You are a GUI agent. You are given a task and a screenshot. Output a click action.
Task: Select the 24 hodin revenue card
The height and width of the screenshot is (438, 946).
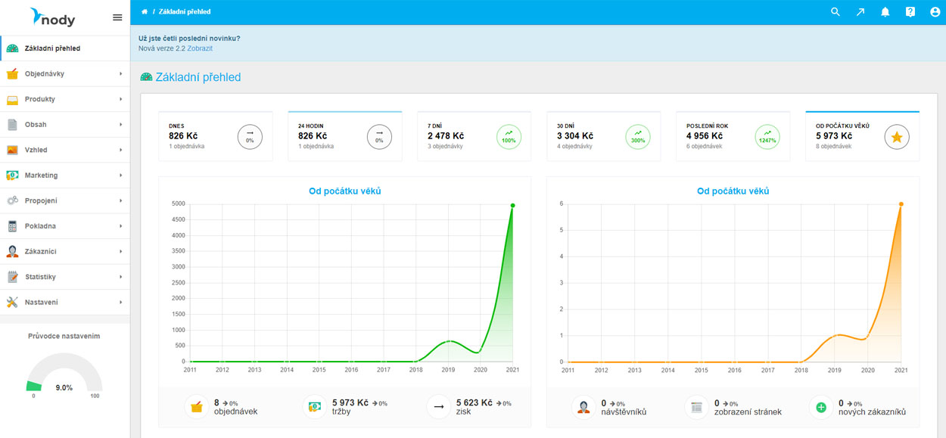click(344, 136)
